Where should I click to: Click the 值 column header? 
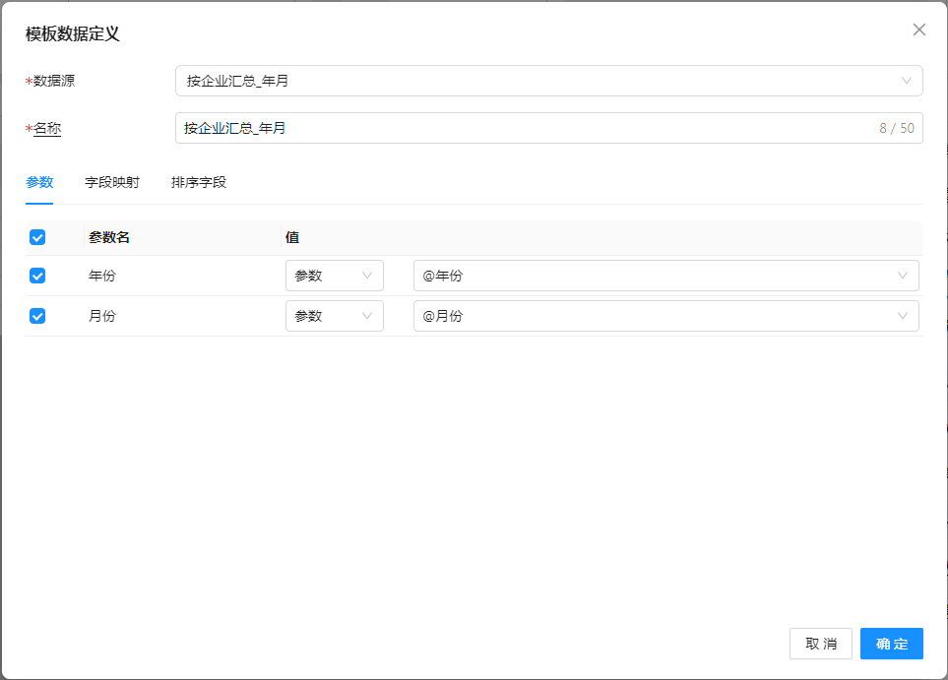(292, 237)
